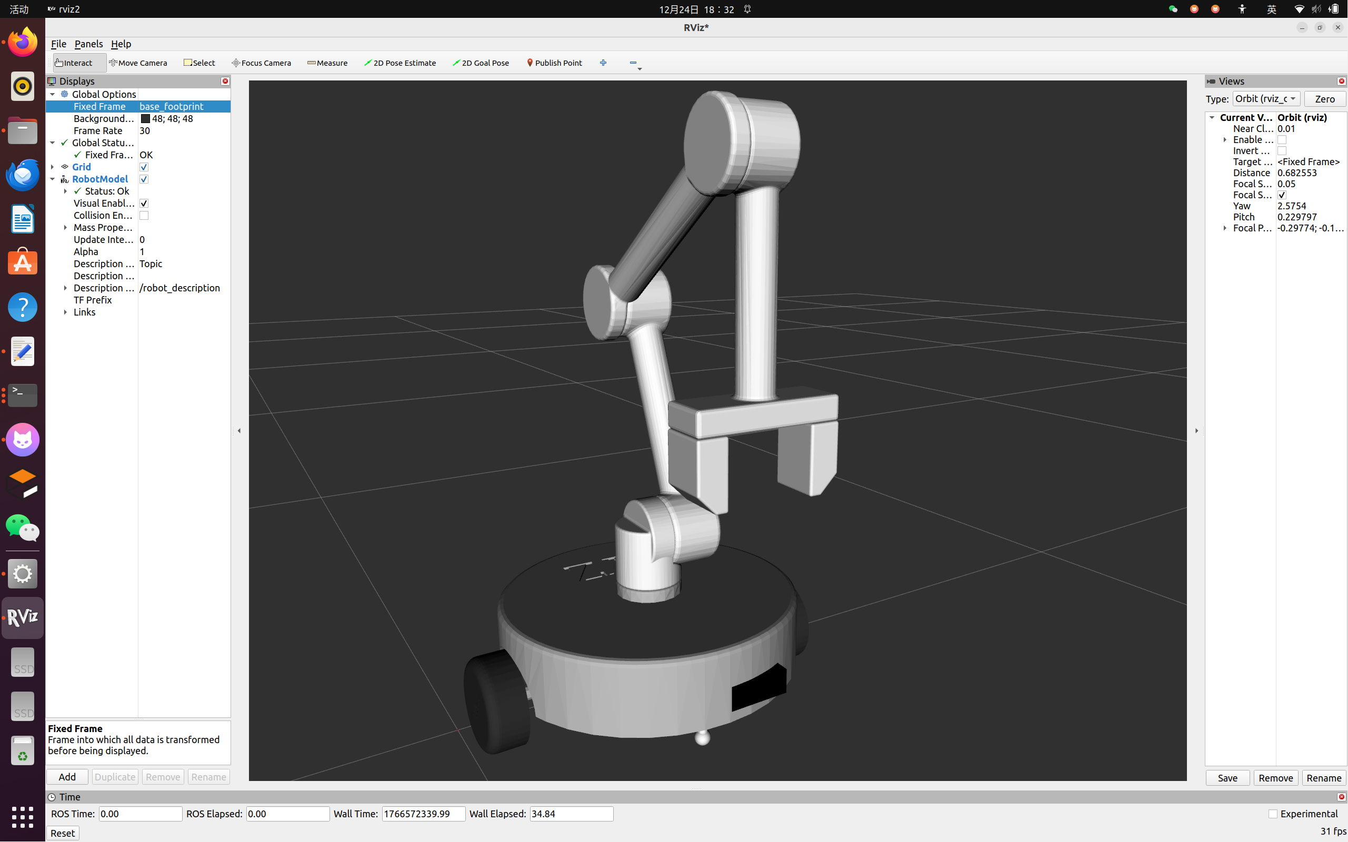Toggle the RobotModel display checkbox

(144, 179)
